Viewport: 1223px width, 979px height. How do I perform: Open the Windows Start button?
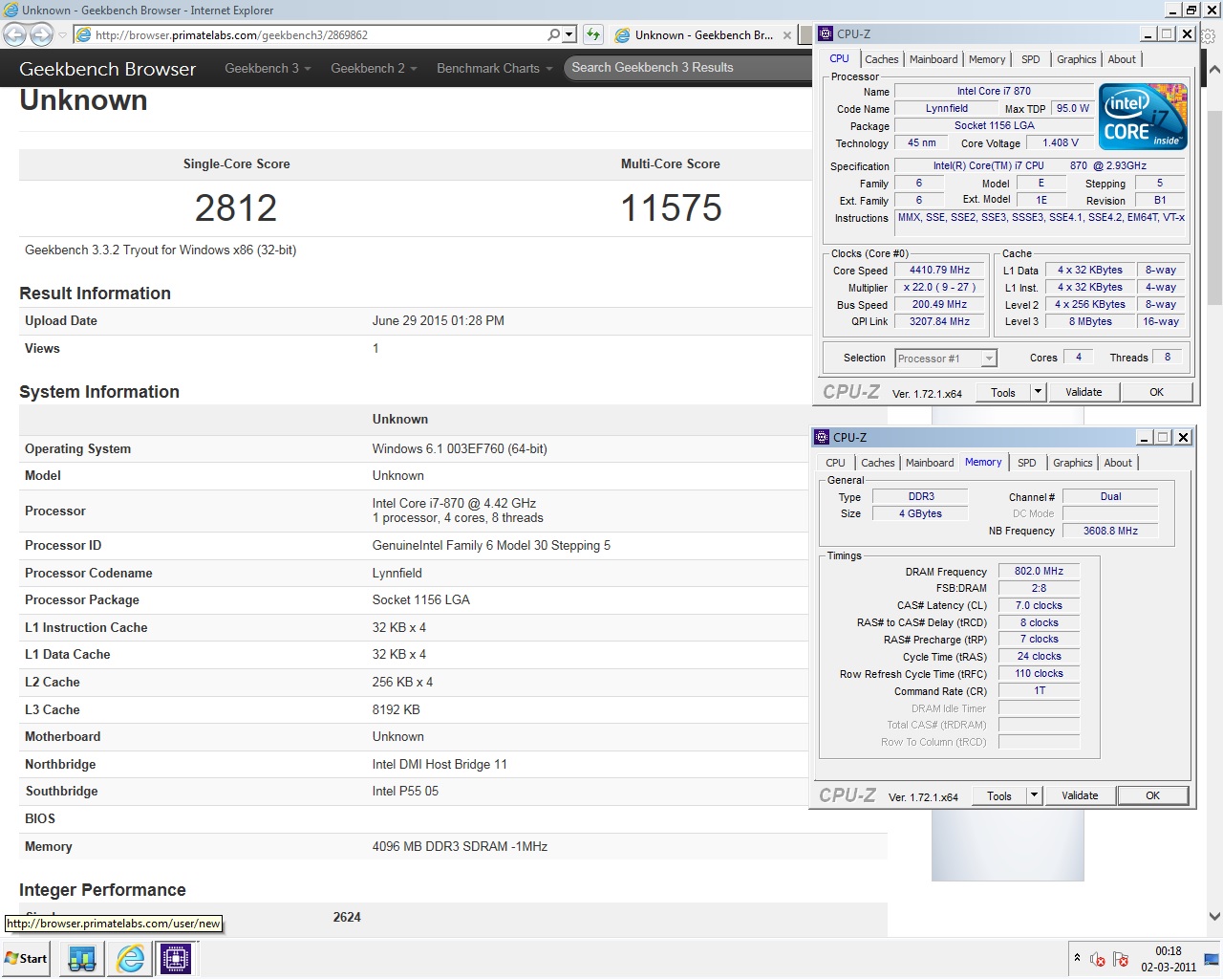(x=26, y=959)
